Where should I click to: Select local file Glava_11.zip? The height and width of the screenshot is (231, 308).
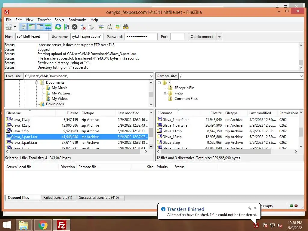21,120
